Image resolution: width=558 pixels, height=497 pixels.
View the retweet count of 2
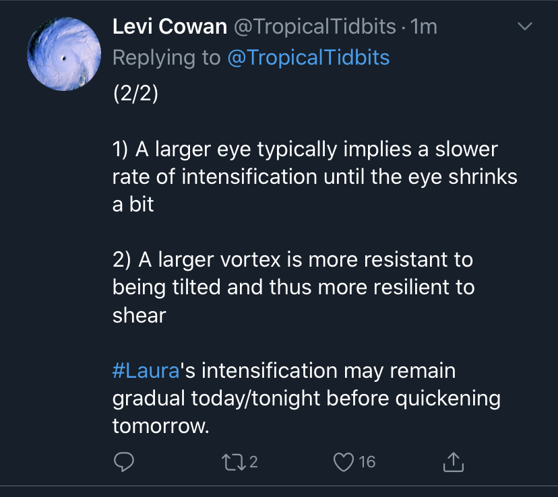click(x=253, y=462)
